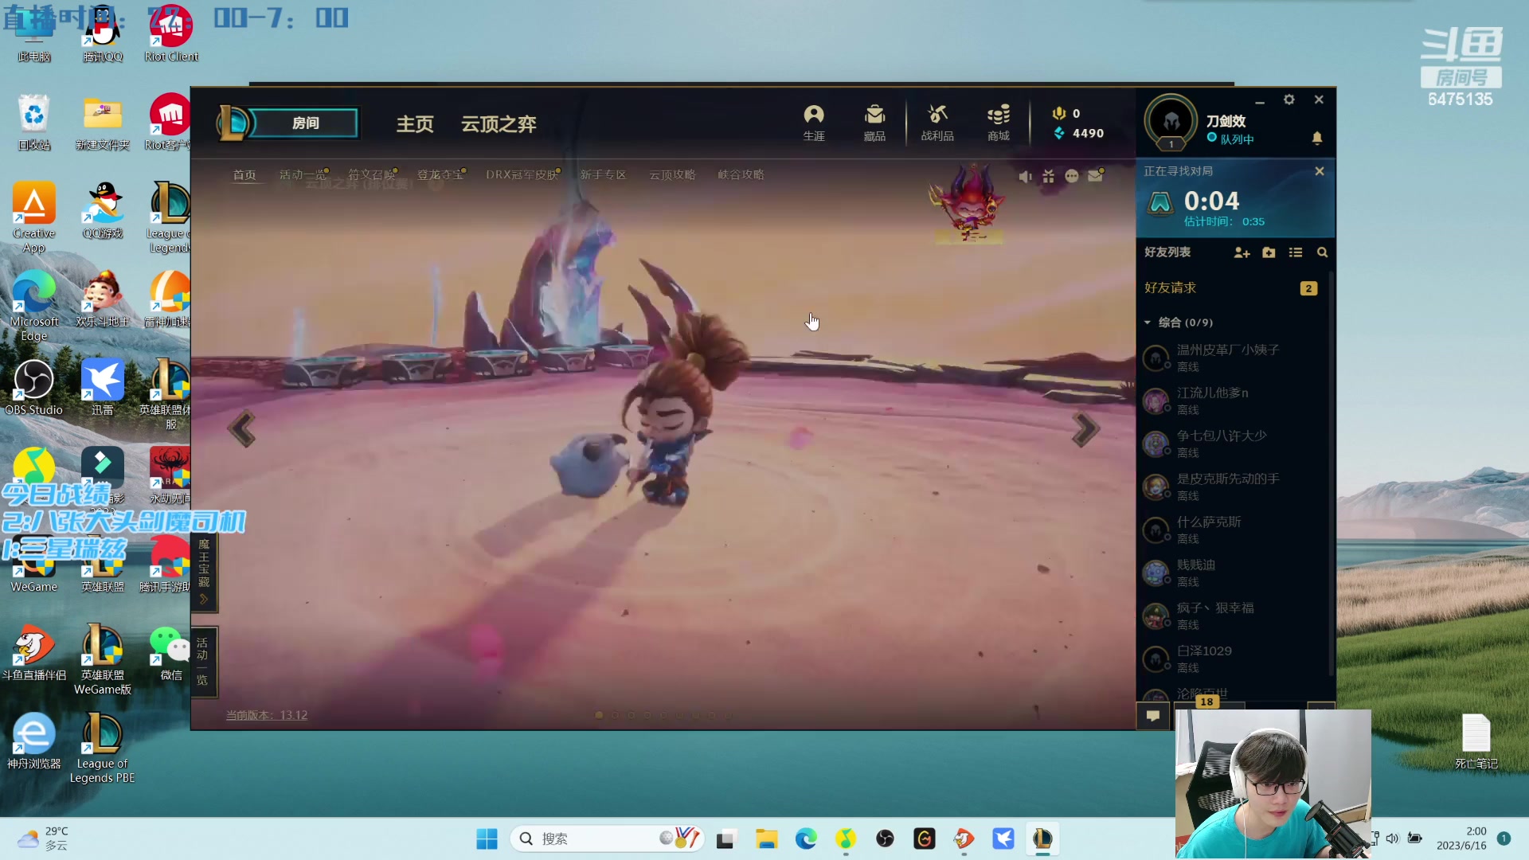Select friend 疯子丶狠幸福
This screenshot has height=860, width=1529.
click(1230, 616)
